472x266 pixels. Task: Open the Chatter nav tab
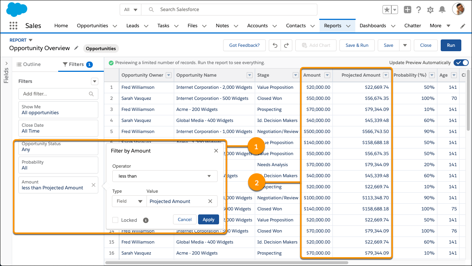[x=413, y=26]
